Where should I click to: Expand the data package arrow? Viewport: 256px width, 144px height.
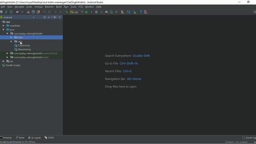11,37
